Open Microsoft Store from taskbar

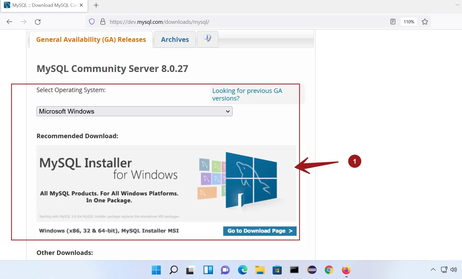(x=277, y=270)
